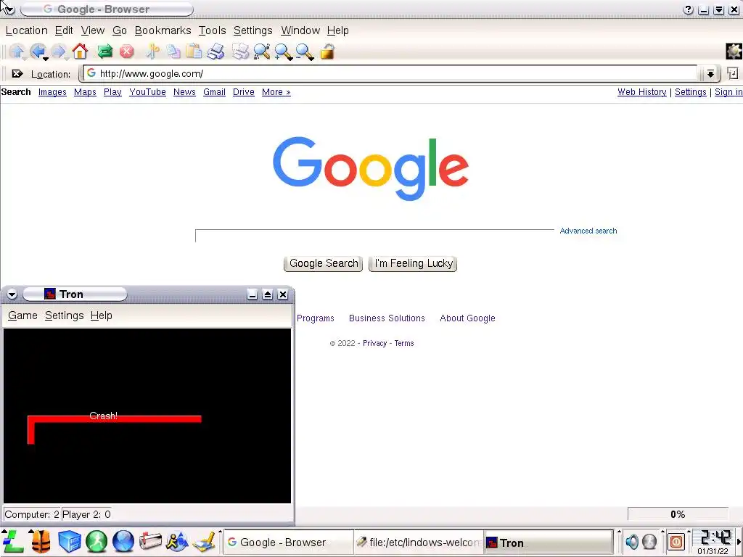
Task: Reload the page with the green arrows icon
Action: 104,51
